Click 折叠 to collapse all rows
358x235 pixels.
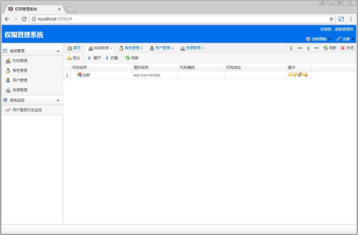tap(111, 58)
